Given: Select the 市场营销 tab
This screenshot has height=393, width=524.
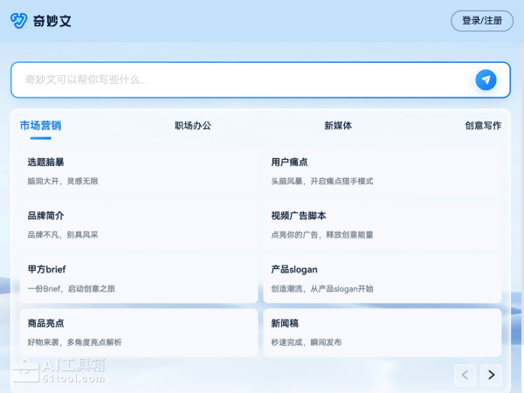Looking at the screenshot, I should 41,126.
